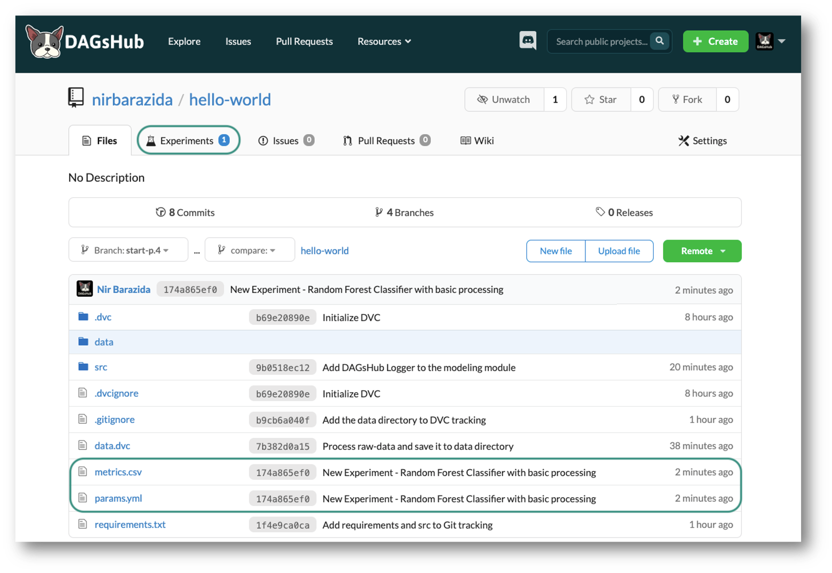Open the Discord chat icon

tap(528, 41)
